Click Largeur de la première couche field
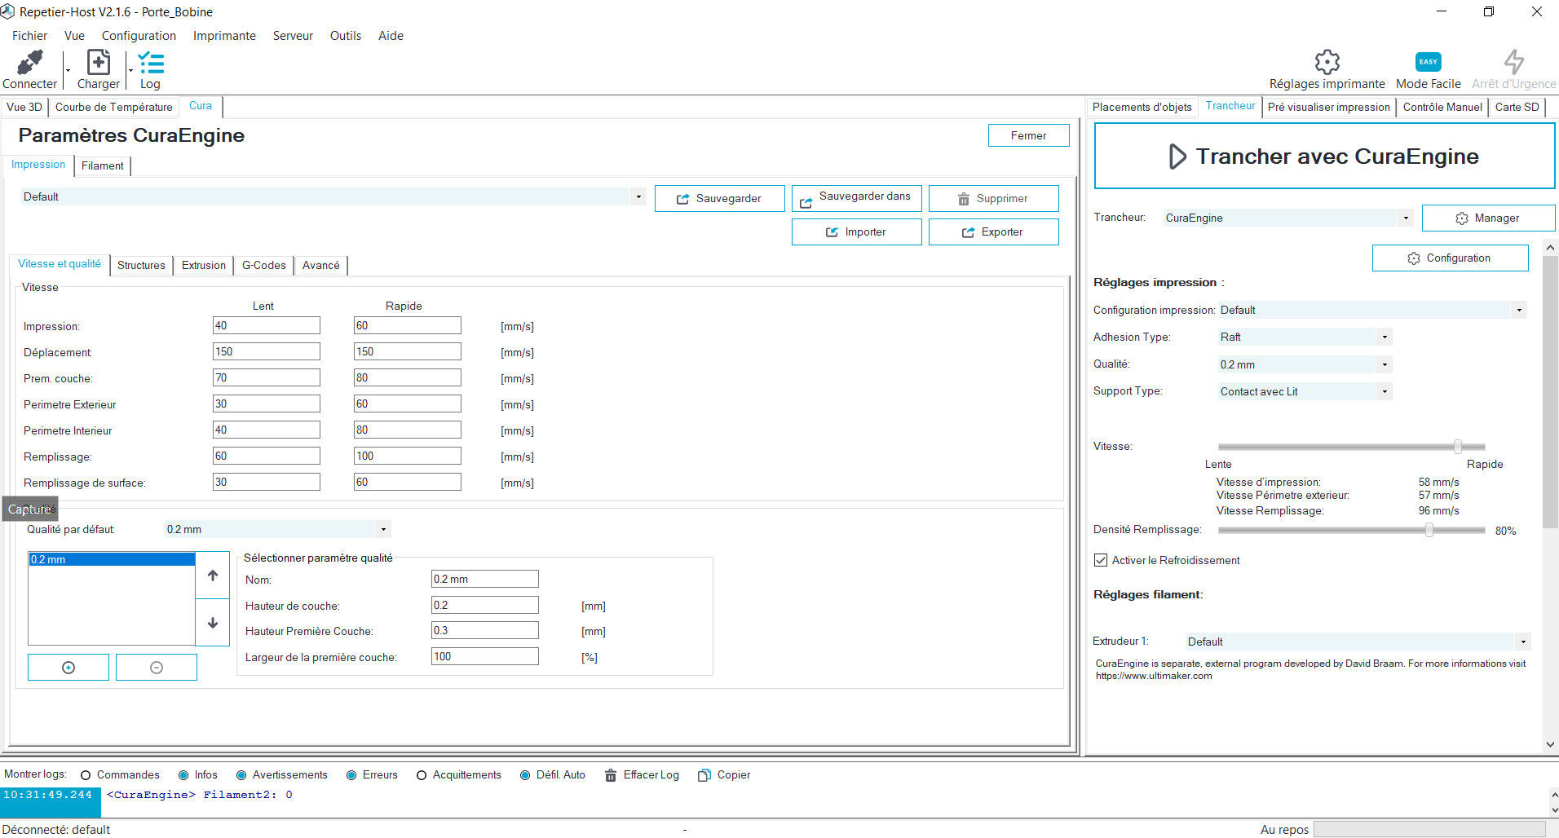The image size is (1559, 838). pyautogui.click(x=485, y=656)
